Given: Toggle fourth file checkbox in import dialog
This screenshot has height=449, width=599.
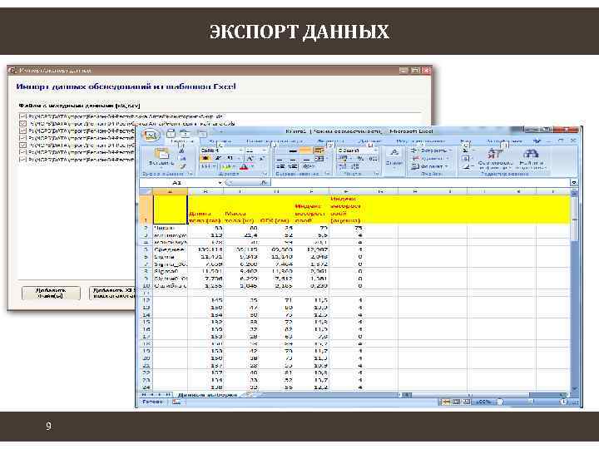Looking at the screenshot, I should coord(22,138).
